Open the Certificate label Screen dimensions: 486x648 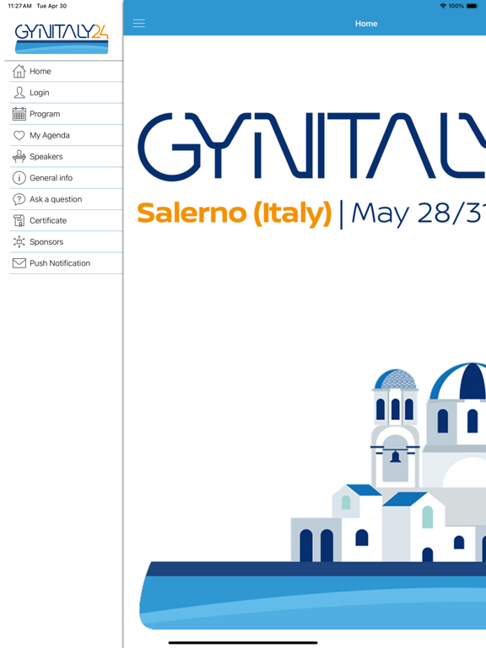[x=48, y=221]
